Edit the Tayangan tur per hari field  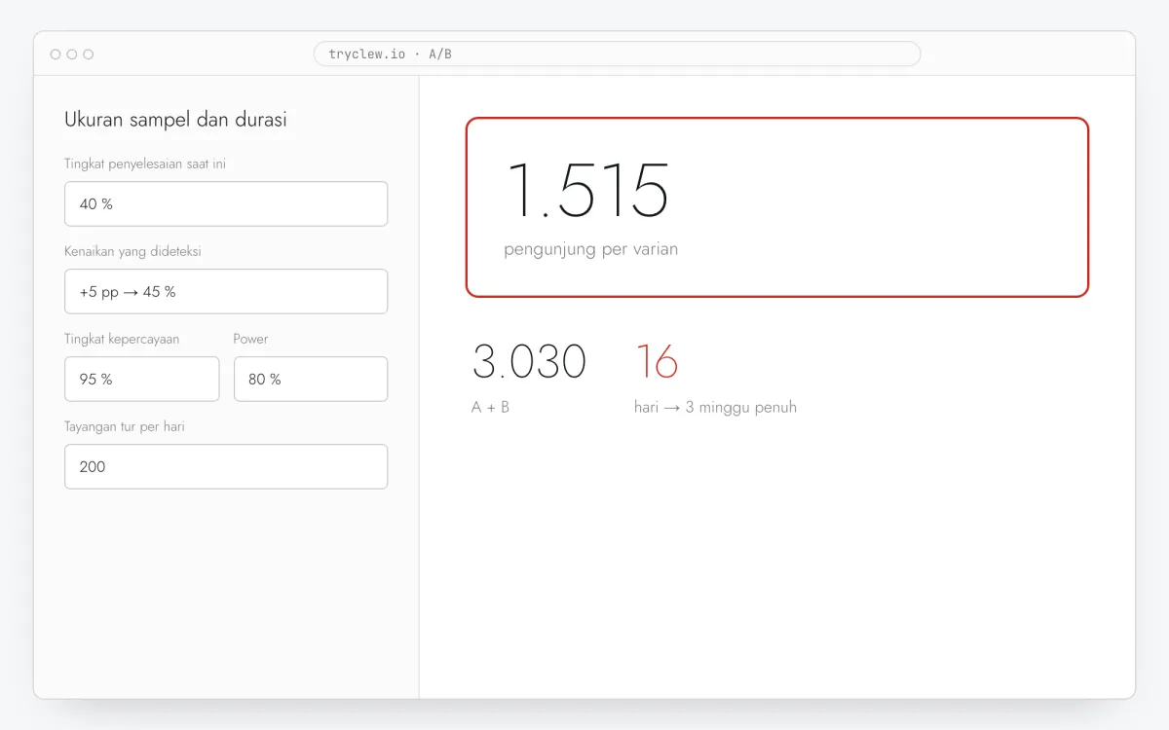coord(226,466)
